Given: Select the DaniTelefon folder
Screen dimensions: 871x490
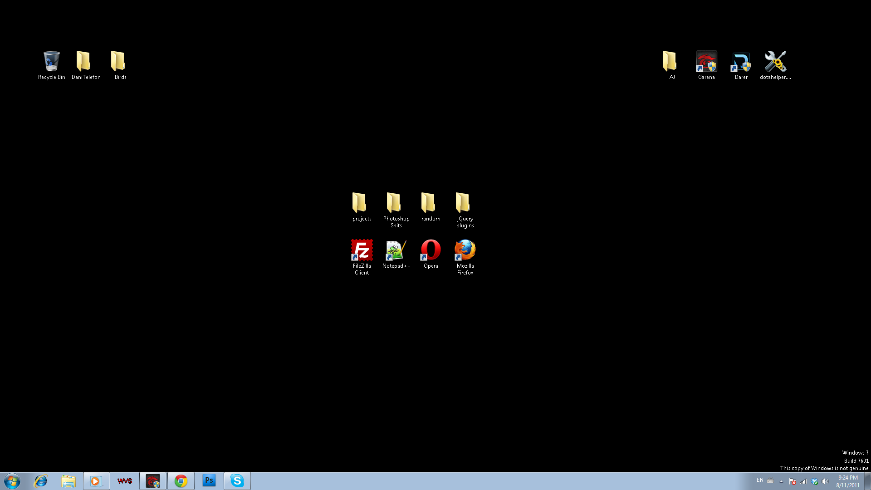Looking at the screenshot, I should point(86,65).
